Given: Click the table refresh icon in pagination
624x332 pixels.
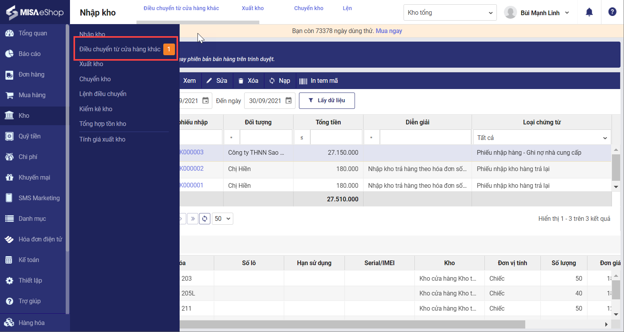Looking at the screenshot, I should tap(205, 218).
